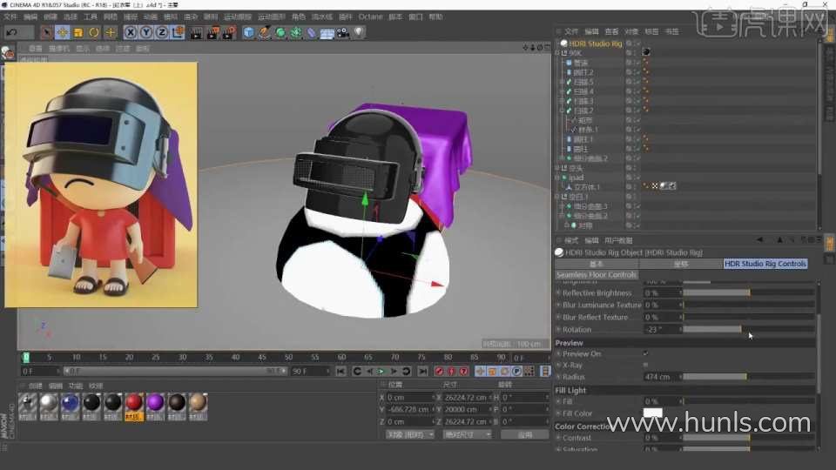Viewport: 836px width, 470px height.
Task: Switch to the HDR Studio Rig Controls tab
Action: (x=765, y=263)
